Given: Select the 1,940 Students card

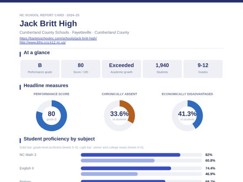Looking at the screenshot, I should (162, 69).
